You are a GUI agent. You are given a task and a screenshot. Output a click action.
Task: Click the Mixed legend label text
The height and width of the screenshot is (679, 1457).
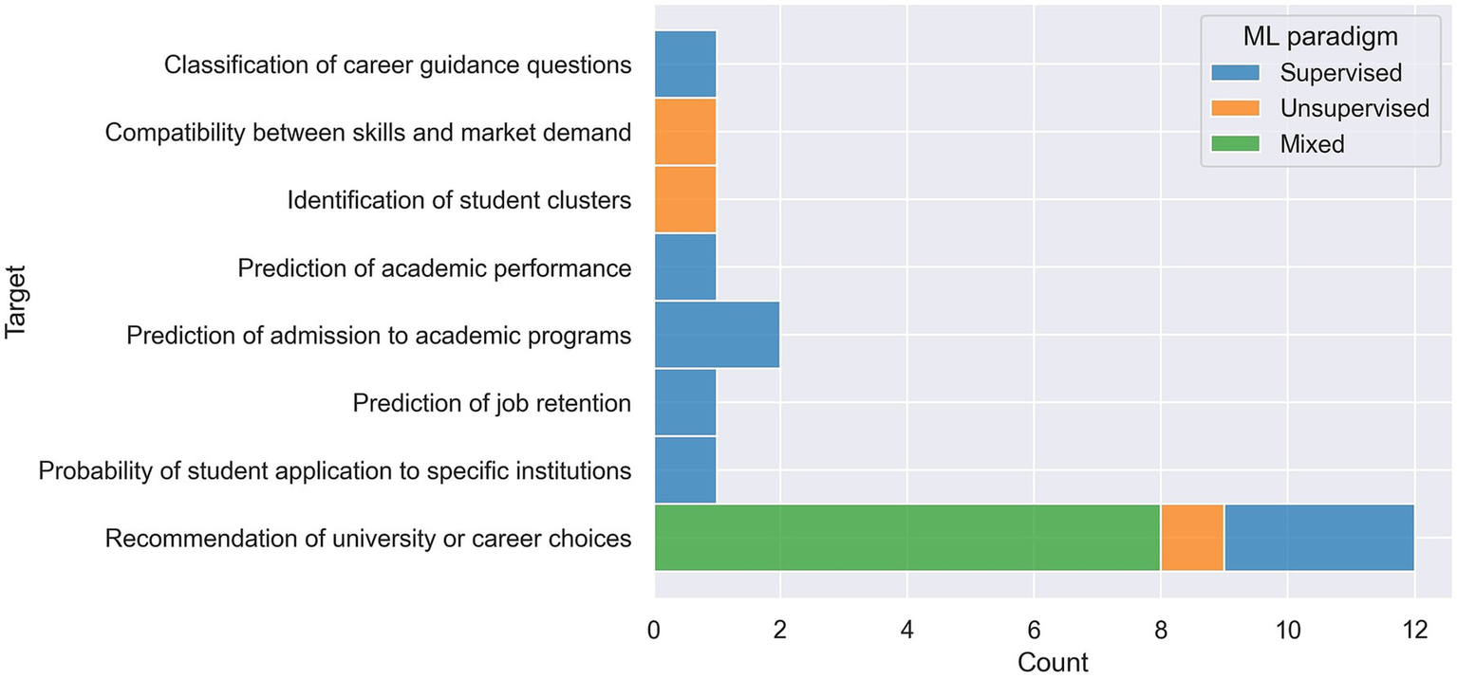click(x=1312, y=144)
